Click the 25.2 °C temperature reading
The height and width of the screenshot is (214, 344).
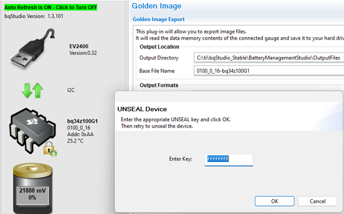[x=75, y=141]
